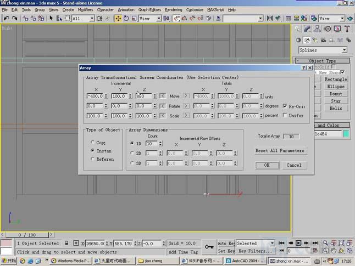
Task: Select the Shapes category icon
Action: click(307, 40)
